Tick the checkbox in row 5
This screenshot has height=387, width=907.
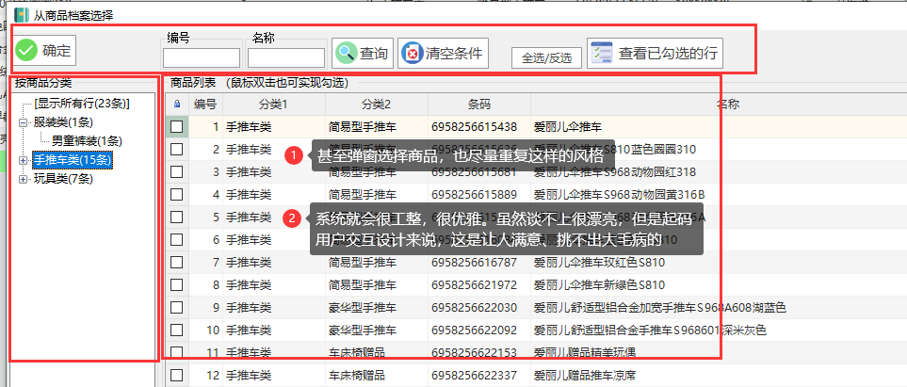[x=176, y=217]
